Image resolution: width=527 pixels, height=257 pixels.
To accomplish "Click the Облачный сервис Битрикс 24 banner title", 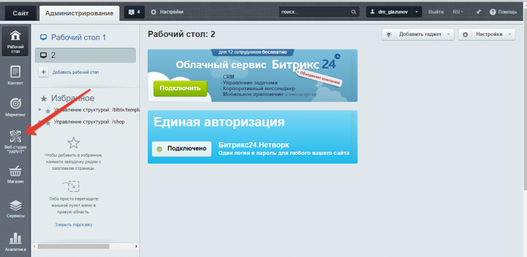I will point(256,64).
